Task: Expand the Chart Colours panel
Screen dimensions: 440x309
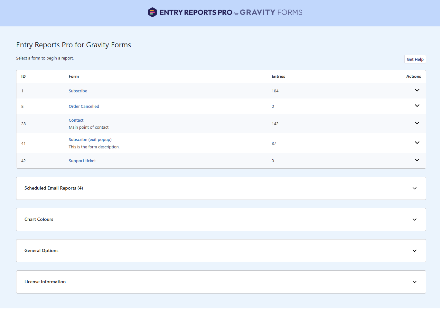Action: pyautogui.click(x=221, y=220)
